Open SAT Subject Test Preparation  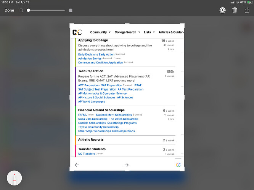(97, 89)
